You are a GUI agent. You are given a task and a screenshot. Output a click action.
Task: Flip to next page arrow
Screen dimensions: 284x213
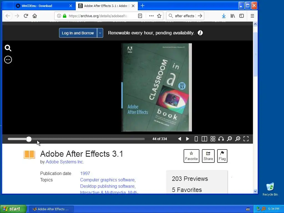(x=188, y=139)
